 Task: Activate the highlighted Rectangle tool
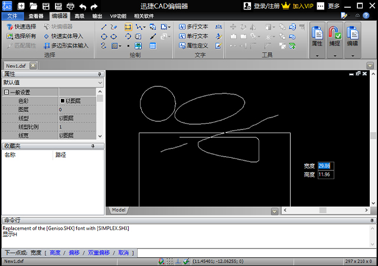[128, 27]
